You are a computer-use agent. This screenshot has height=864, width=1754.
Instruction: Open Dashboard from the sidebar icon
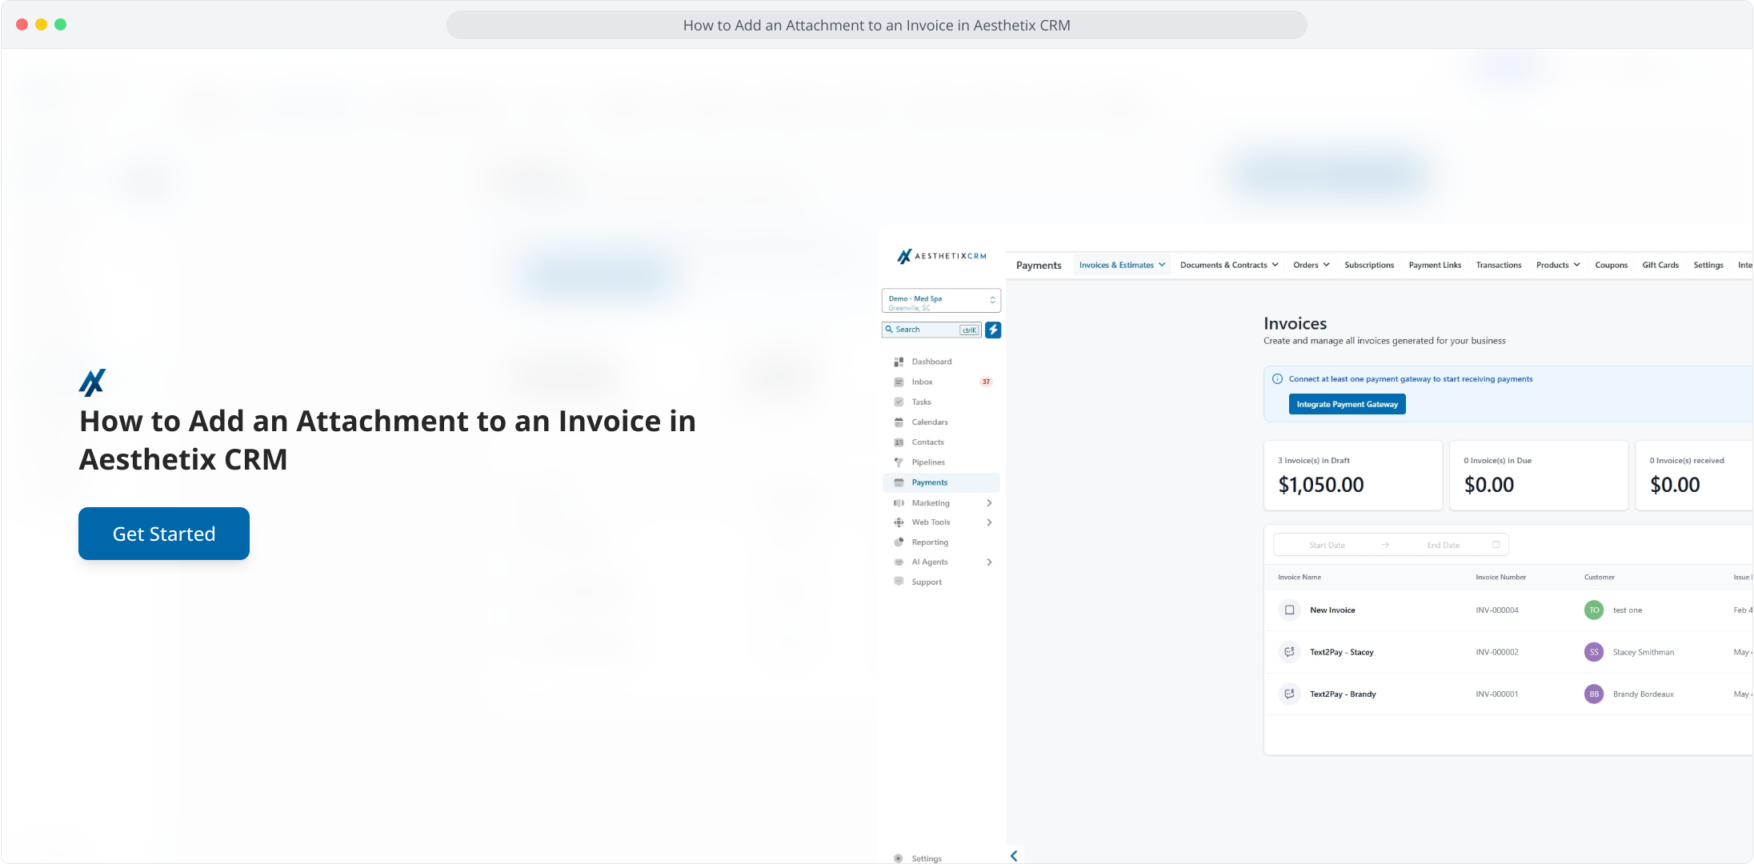[x=899, y=362]
